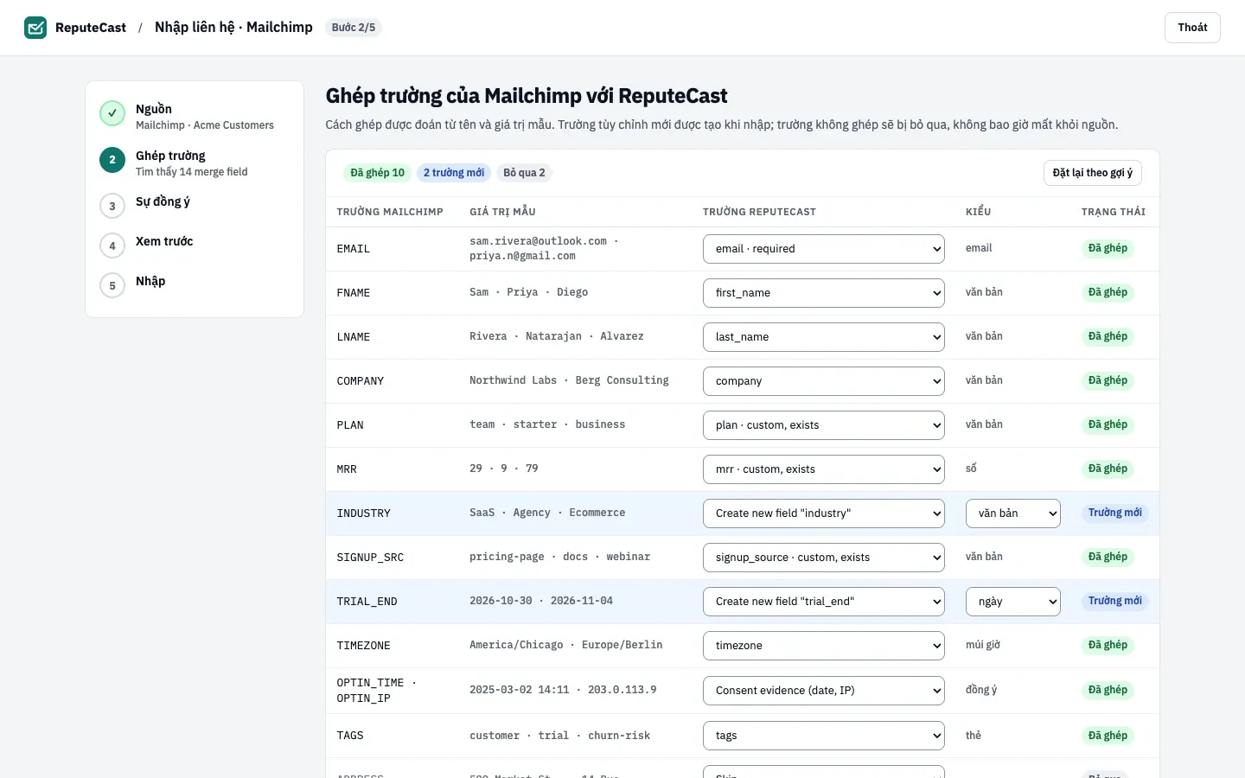Select step 4 circle Xem trước
Viewport: 1245px width, 778px height.
112,246
